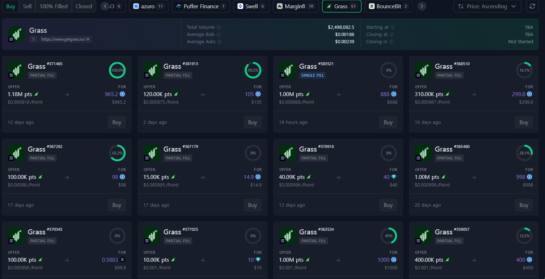
Task: Buy offer #371465 for 965.2
Action: tap(117, 122)
